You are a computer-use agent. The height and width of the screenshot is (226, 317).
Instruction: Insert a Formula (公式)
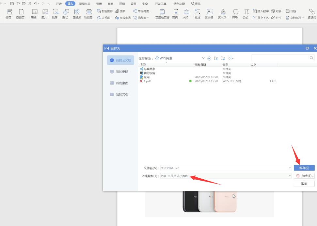tap(246, 14)
